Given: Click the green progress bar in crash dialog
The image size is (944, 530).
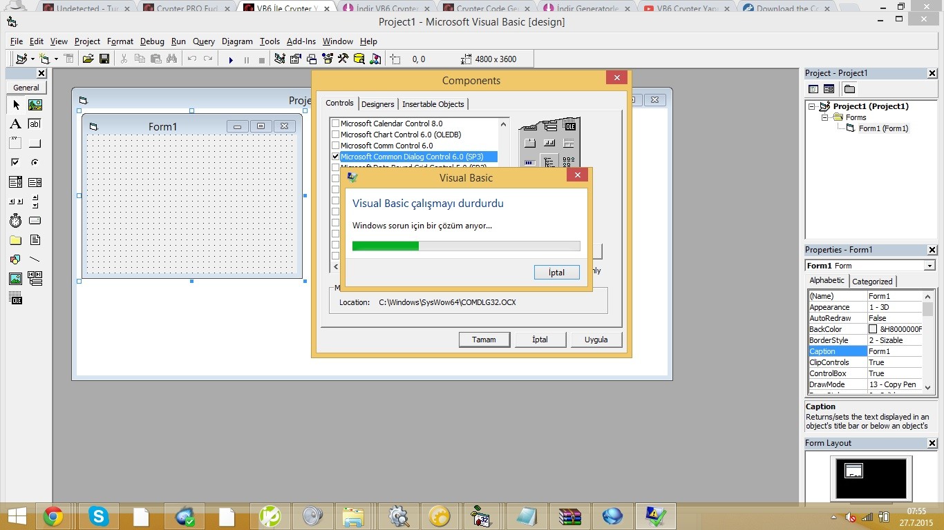Looking at the screenshot, I should click(x=386, y=246).
